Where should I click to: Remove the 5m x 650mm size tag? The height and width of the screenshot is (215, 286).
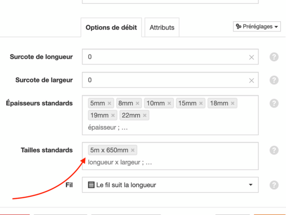pos(133,150)
